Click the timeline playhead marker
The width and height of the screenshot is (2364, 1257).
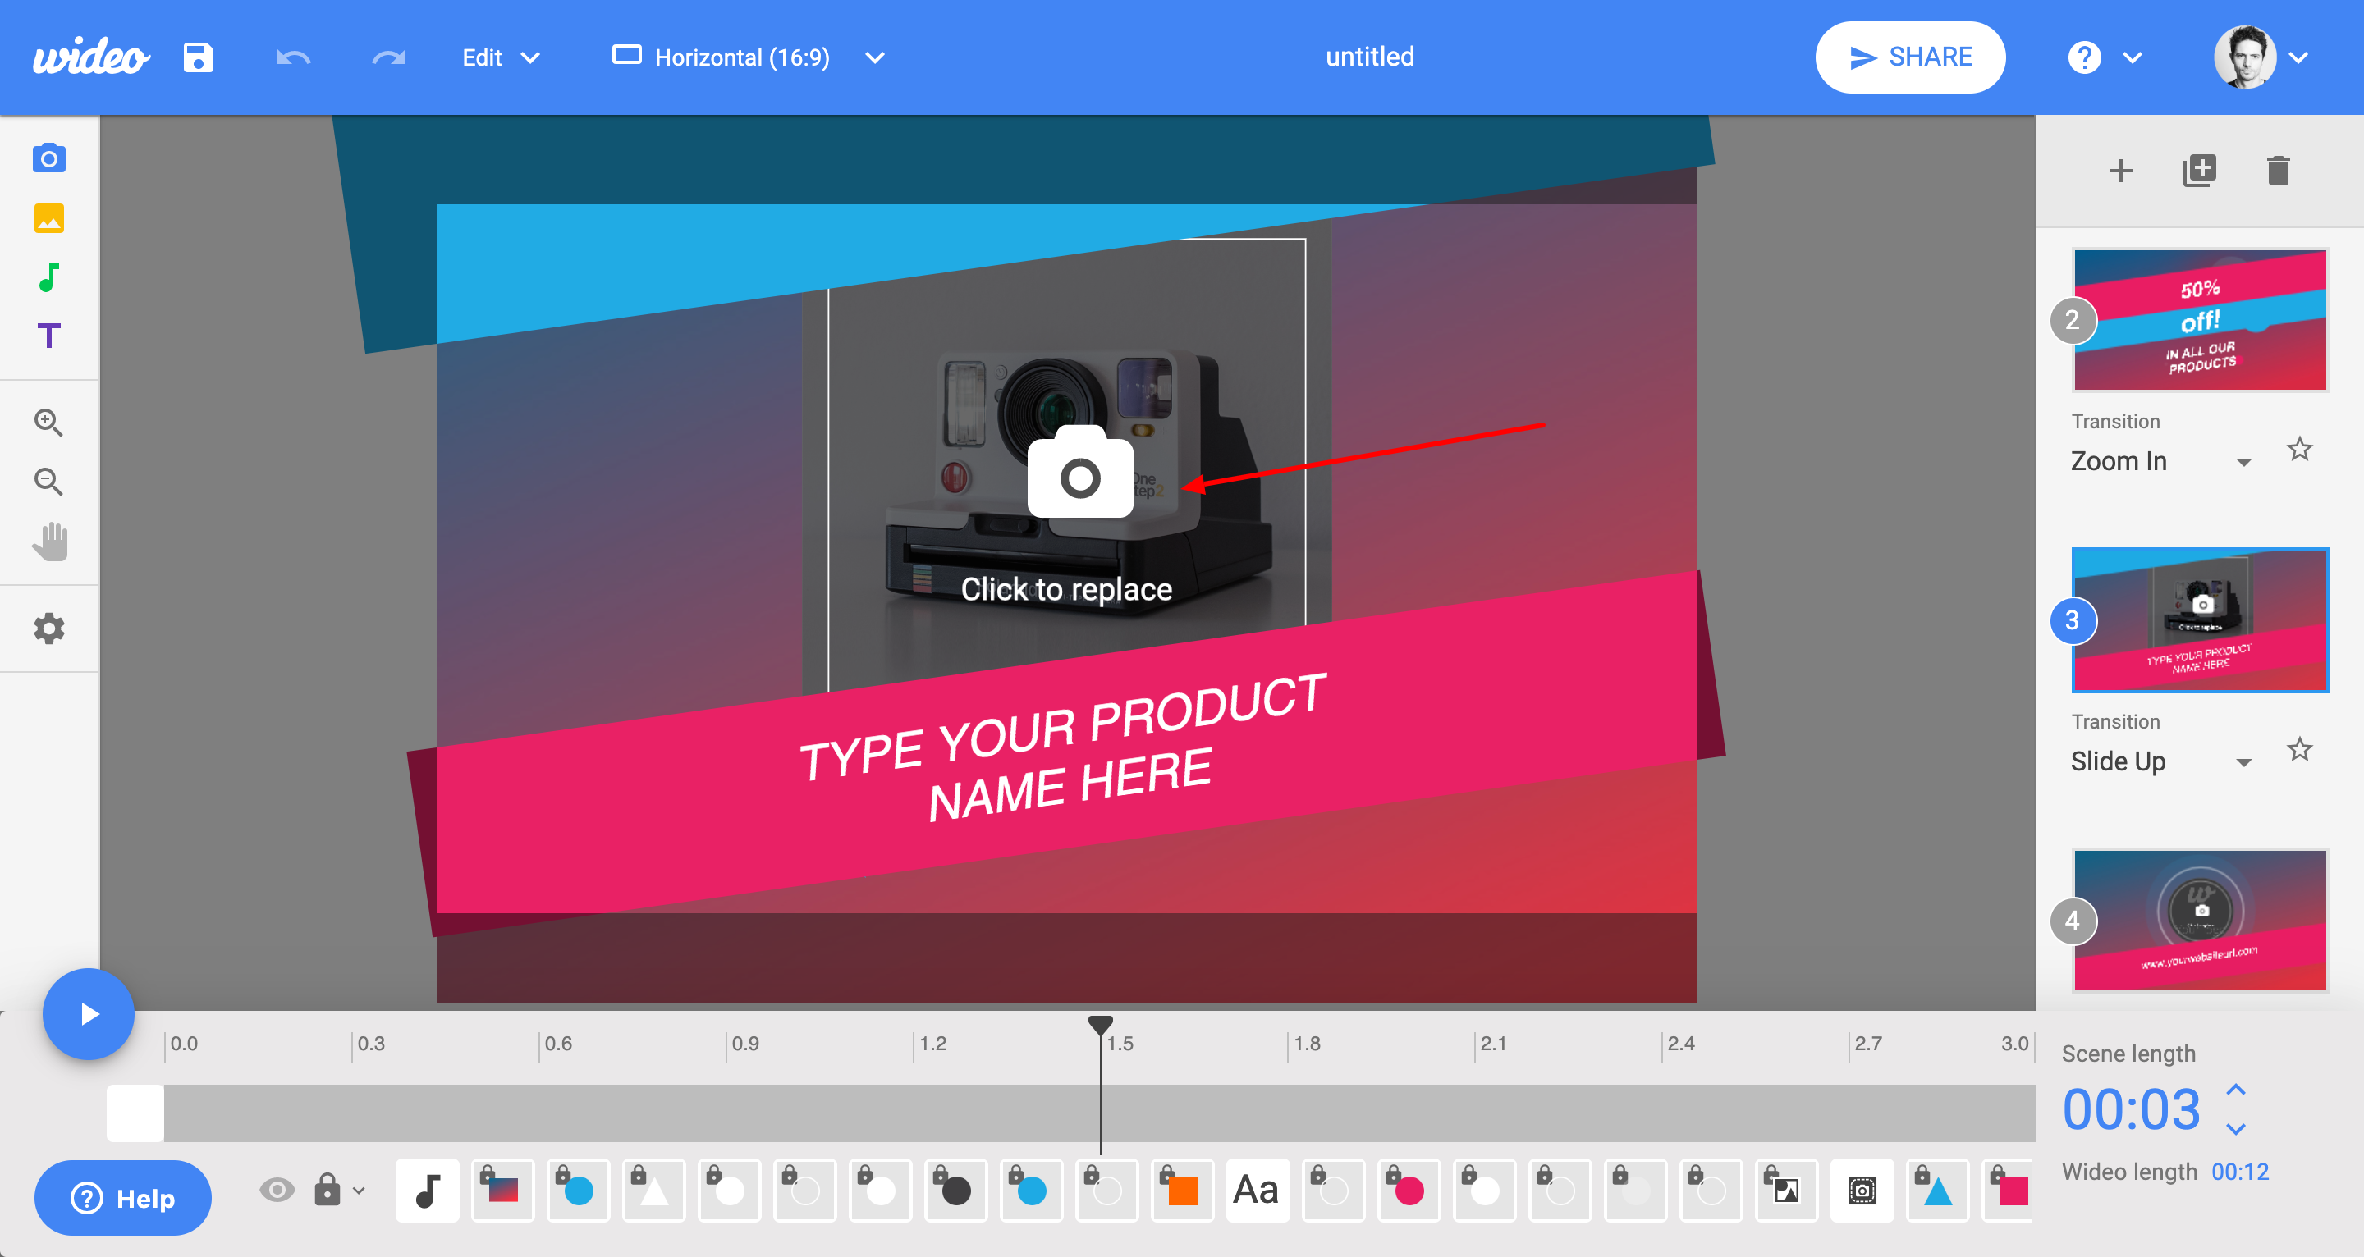click(x=1100, y=1024)
